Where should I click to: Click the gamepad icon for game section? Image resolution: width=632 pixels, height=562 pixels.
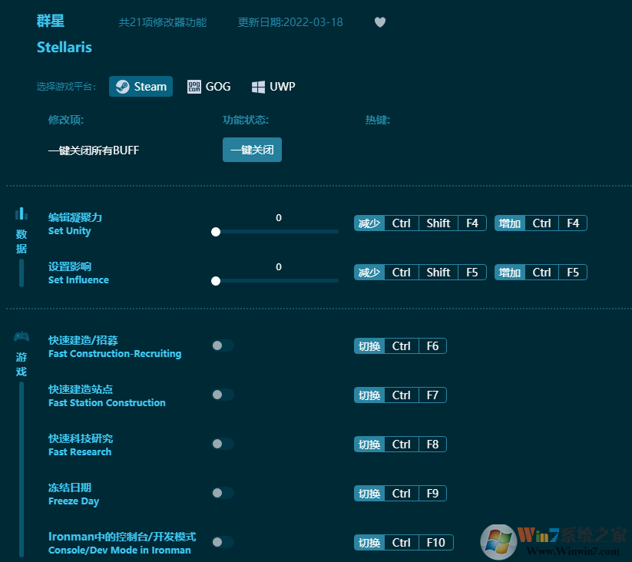pos(22,336)
